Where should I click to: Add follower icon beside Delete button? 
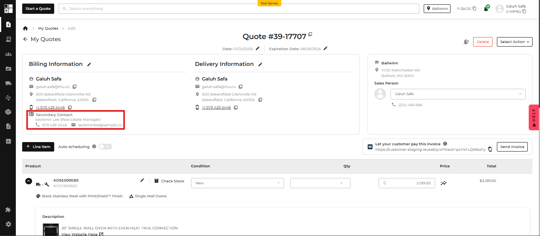[x=466, y=42]
